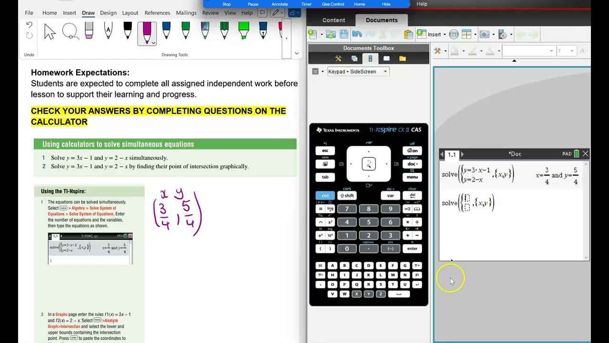Click Hide in the sharing toolbar
Viewport: 609px width, 343px height.
tap(386, 4)
